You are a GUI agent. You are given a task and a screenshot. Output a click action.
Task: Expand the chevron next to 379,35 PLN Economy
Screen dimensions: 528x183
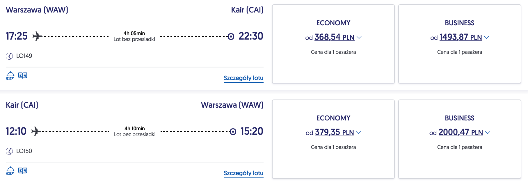(358, 132)
